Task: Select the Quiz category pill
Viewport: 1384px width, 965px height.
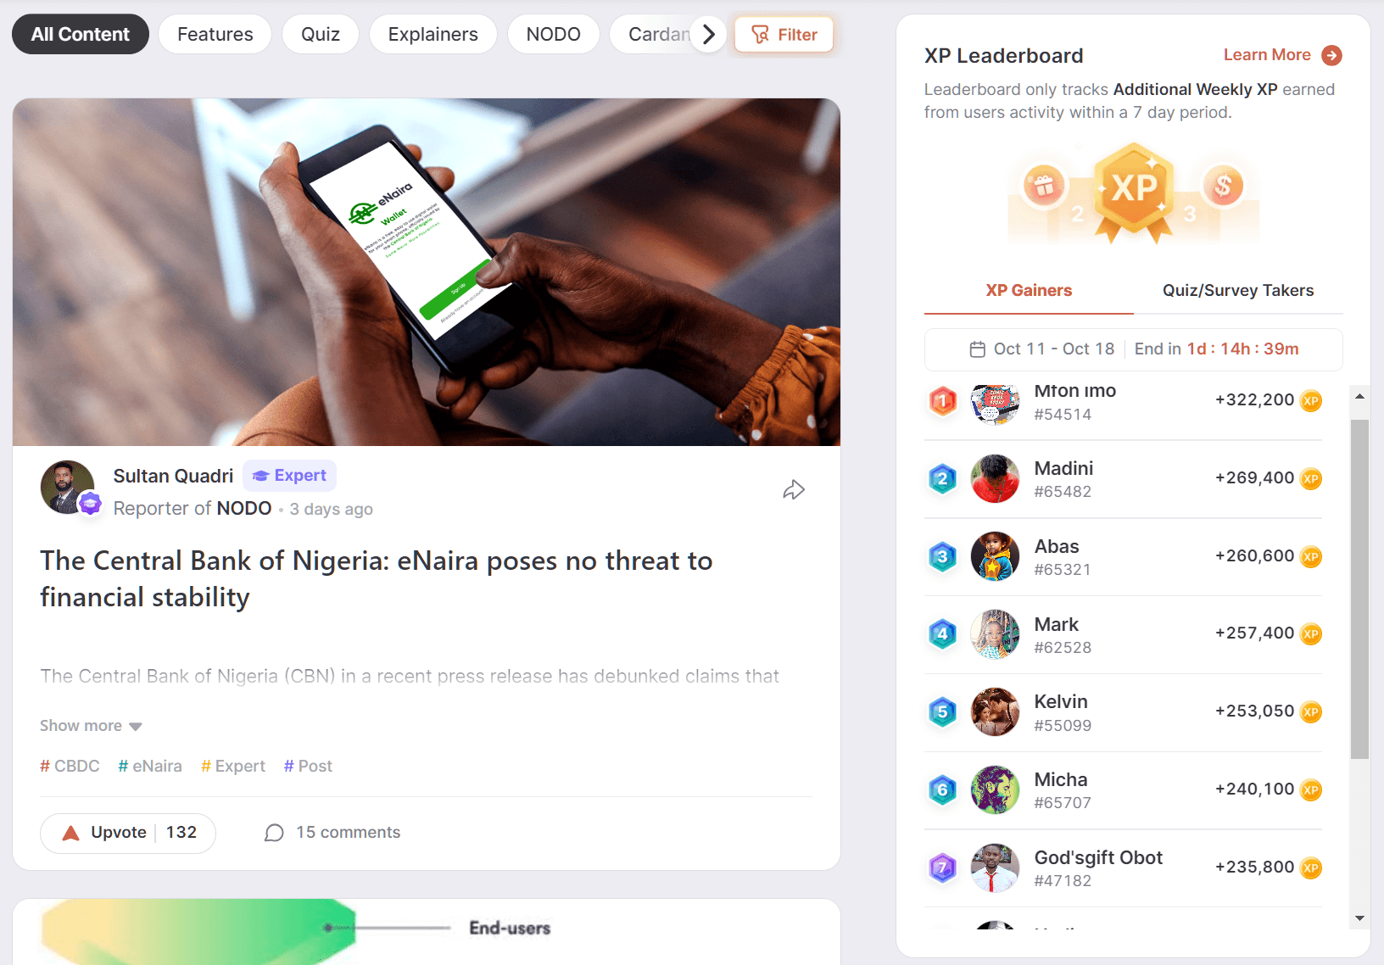Action: pyautogui.click(x=321, y=35)
